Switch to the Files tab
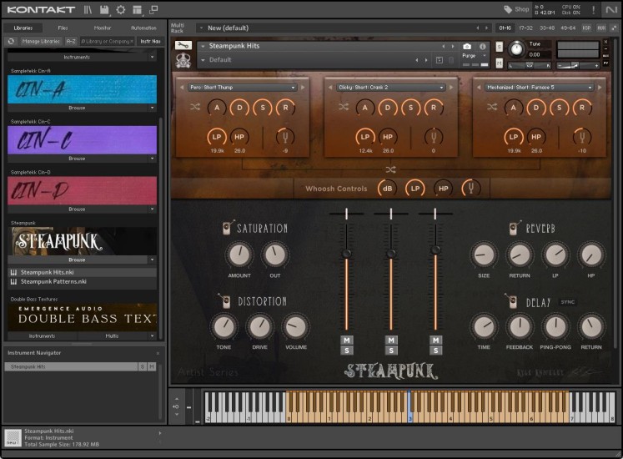This screenshot has height=459, width=623. (63, 28)
